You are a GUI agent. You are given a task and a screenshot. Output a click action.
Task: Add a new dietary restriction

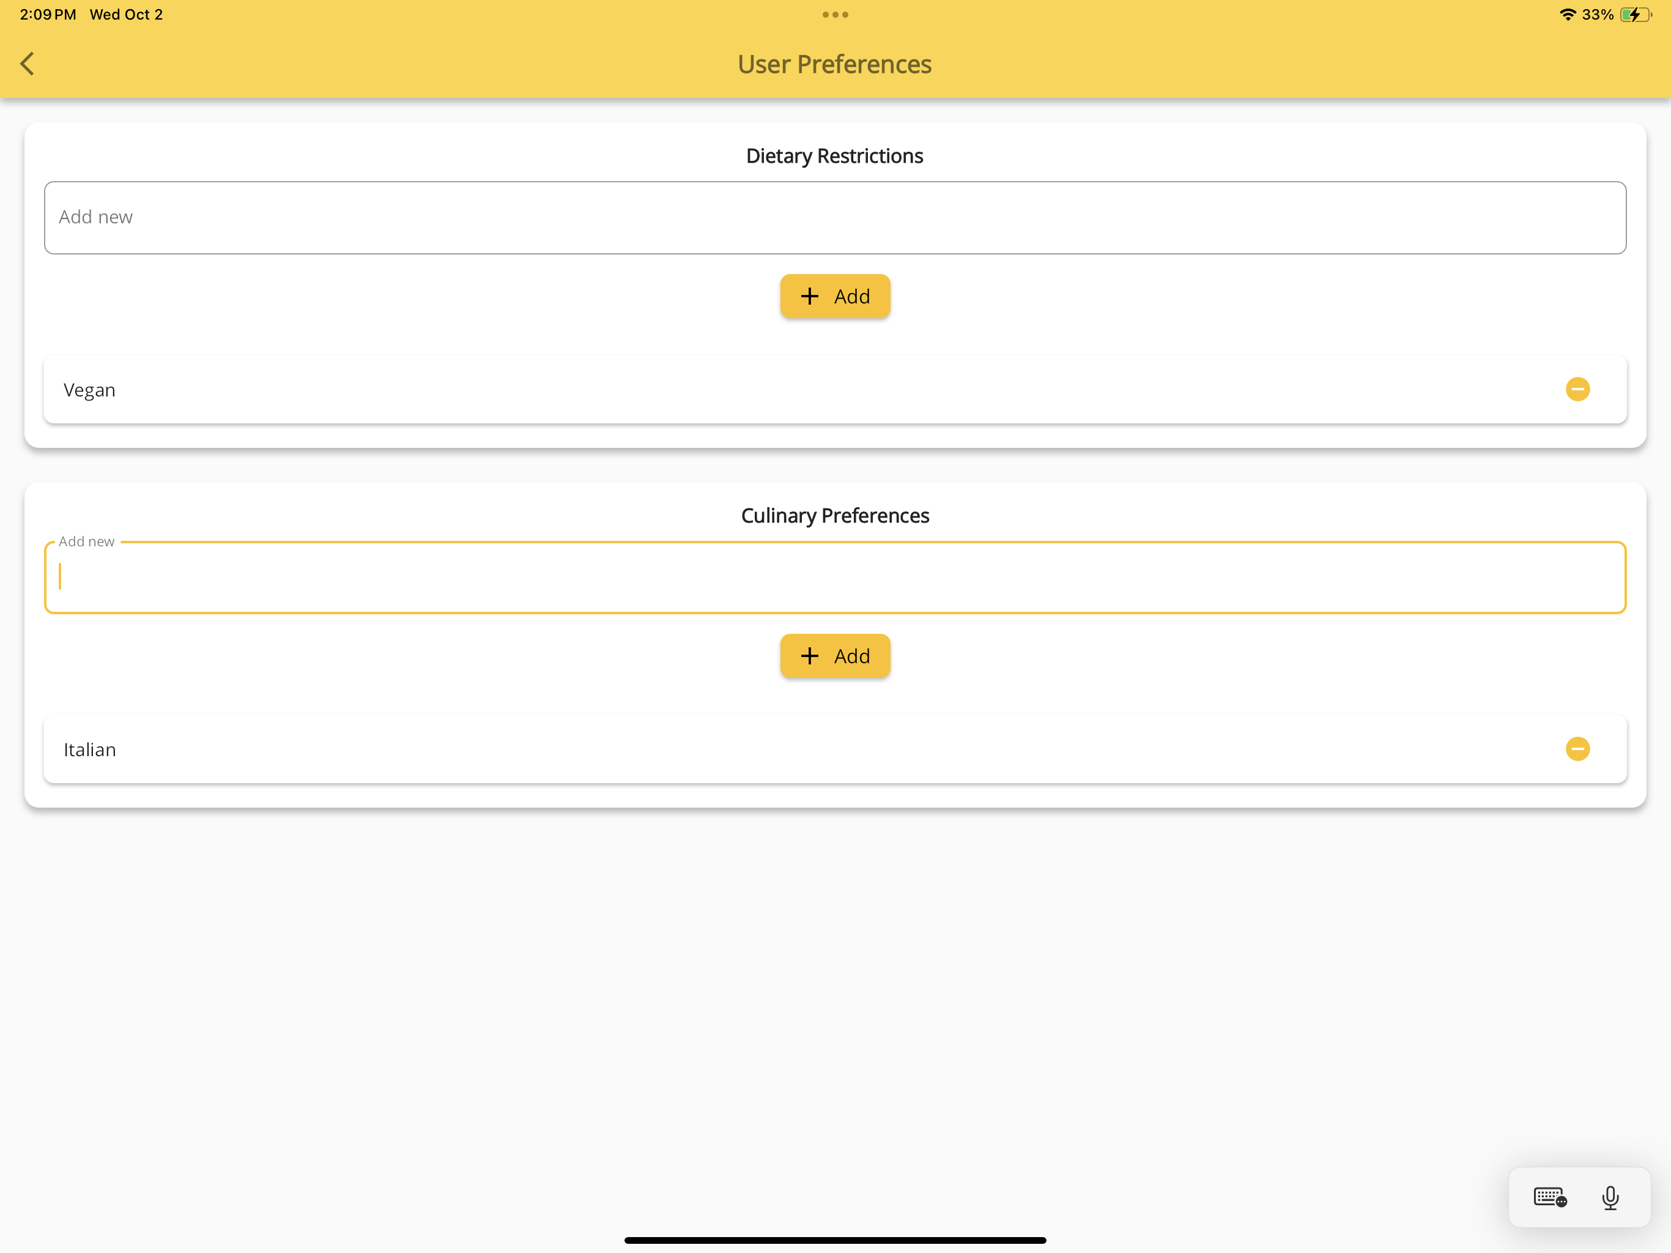[835, 296]
